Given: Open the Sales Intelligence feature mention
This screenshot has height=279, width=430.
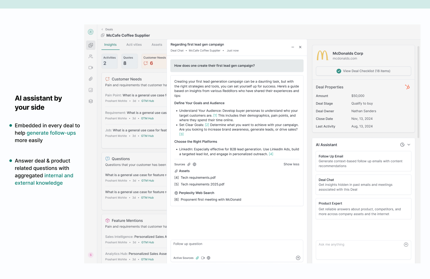Looking at the screenshot, I should [x=136, y=240].
